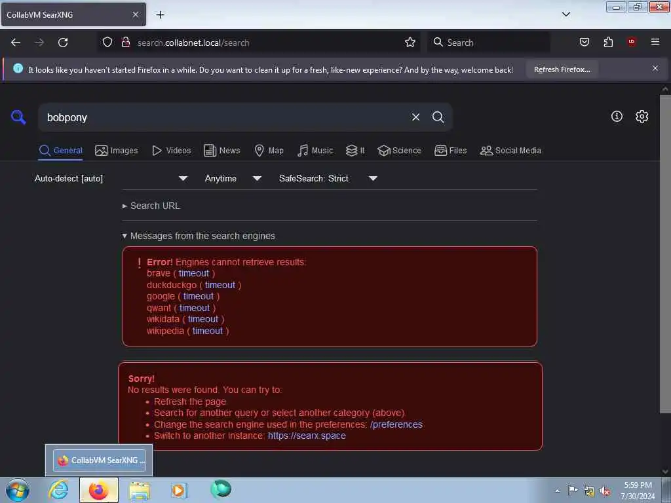The height and width of the screenshot is (503, 671).
Task: Click qwant timeout link
Action: 194,308
